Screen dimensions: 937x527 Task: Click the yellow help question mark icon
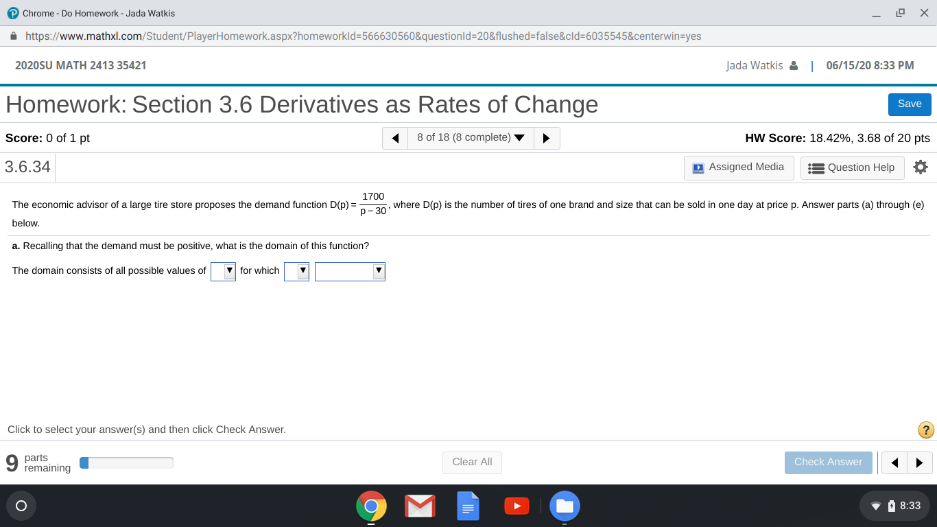point(926,430)
